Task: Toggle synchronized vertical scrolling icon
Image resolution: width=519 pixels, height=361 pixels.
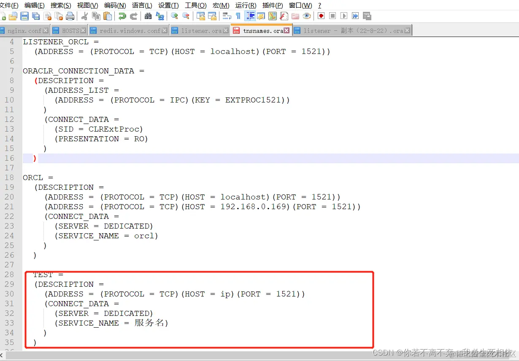Action: pyautogui.click(x=200, y=16)
